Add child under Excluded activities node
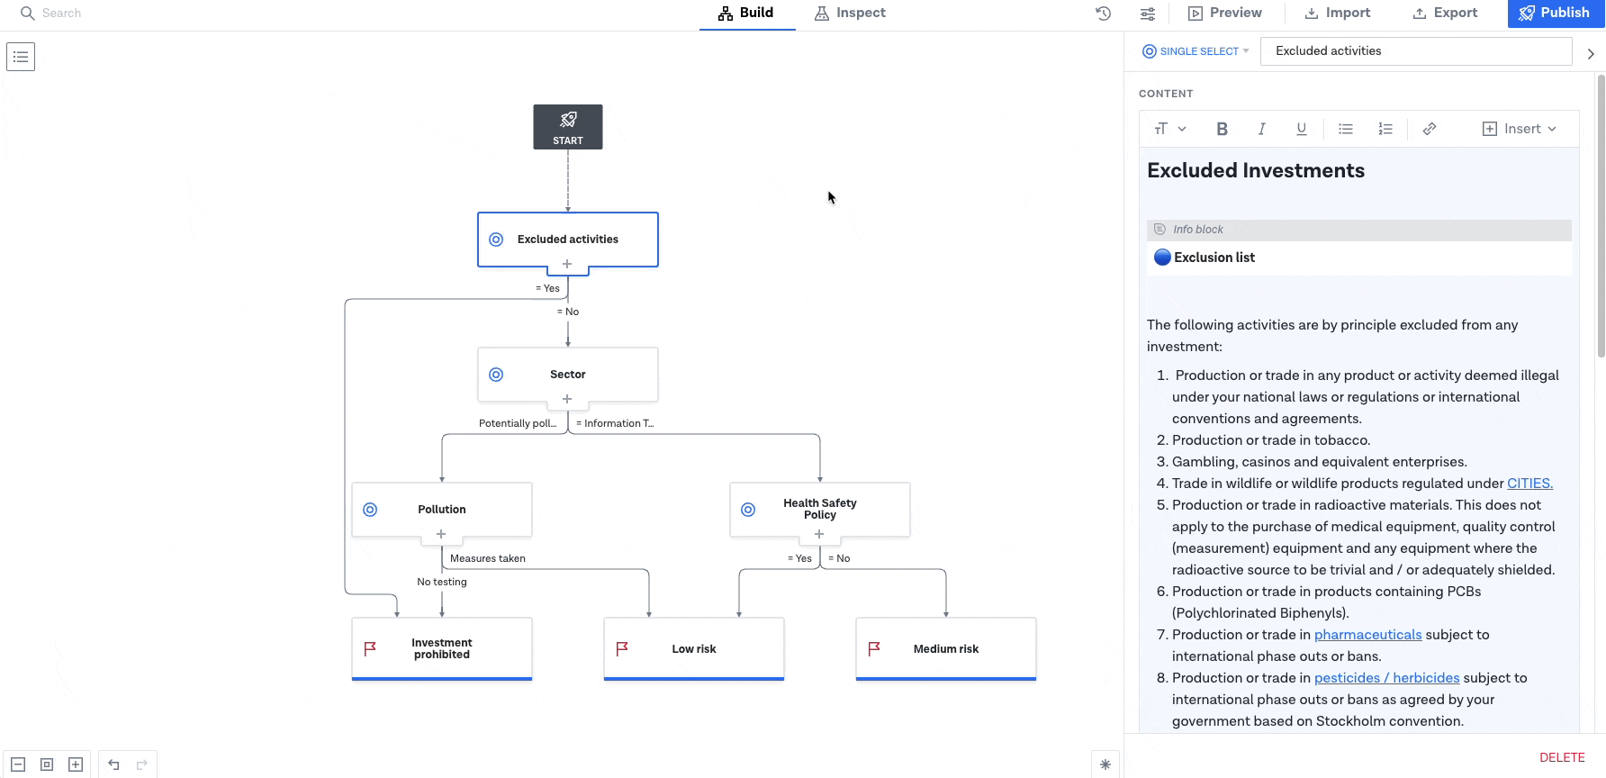This screenshot has width=1606, height=778. pos(567,264)
